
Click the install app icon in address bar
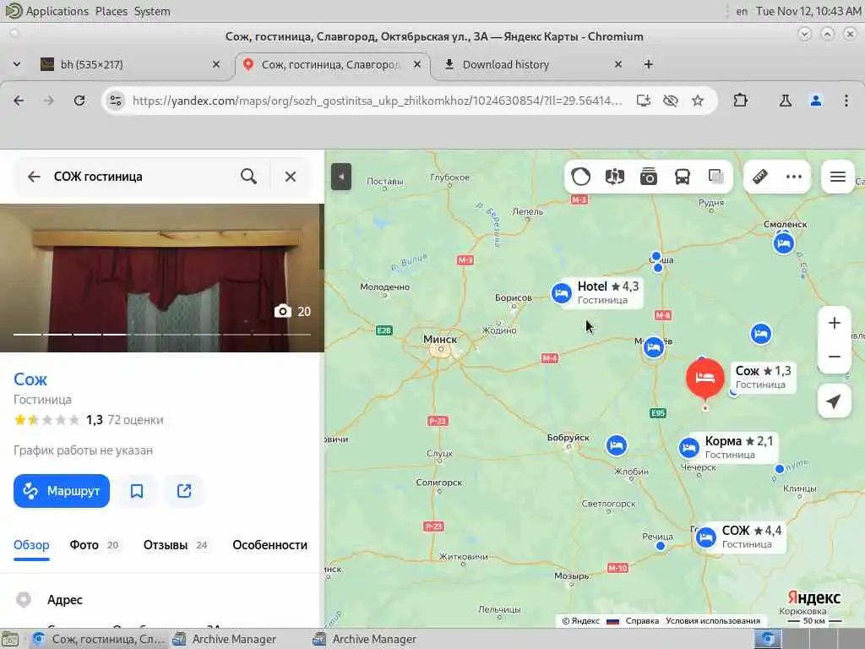pyautogui.click(x=643, y=101)
